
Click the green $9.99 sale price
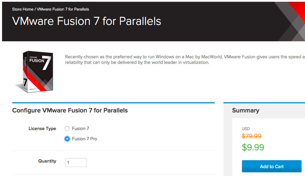pos(253,147)
